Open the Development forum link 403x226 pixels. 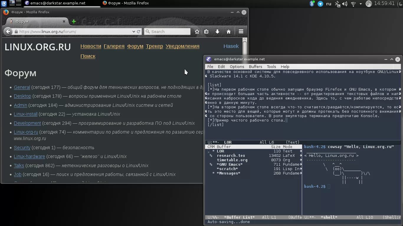coord(27,123)
